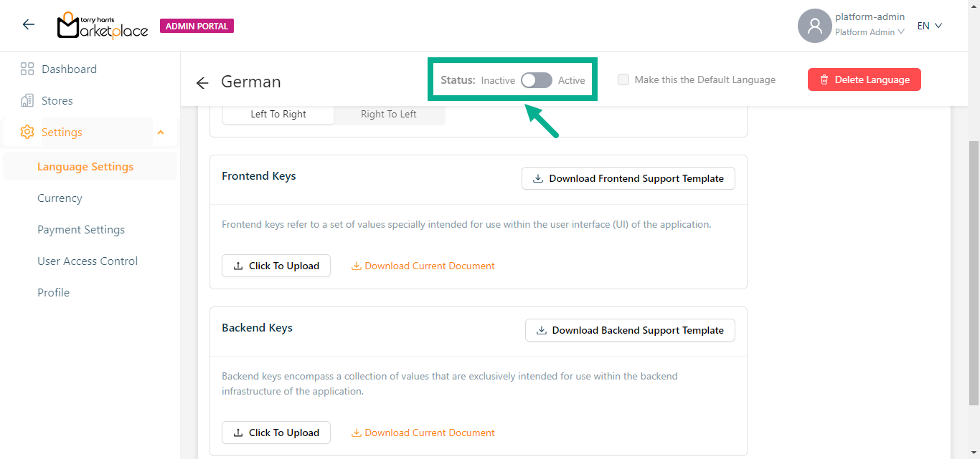Check Make this the Default Language checkbox
Viewport: 980px width, 459px height.
(x=623, y=80)
